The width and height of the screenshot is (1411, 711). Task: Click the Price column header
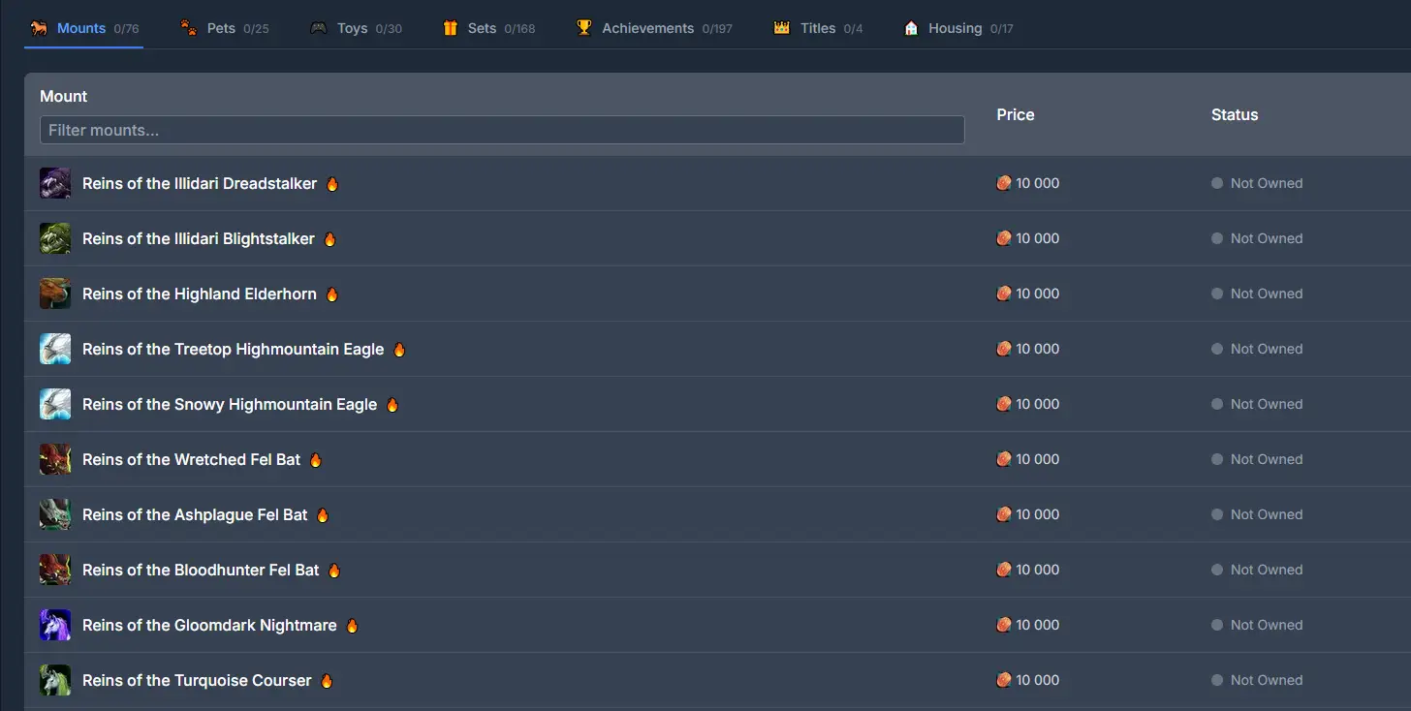1015,114
